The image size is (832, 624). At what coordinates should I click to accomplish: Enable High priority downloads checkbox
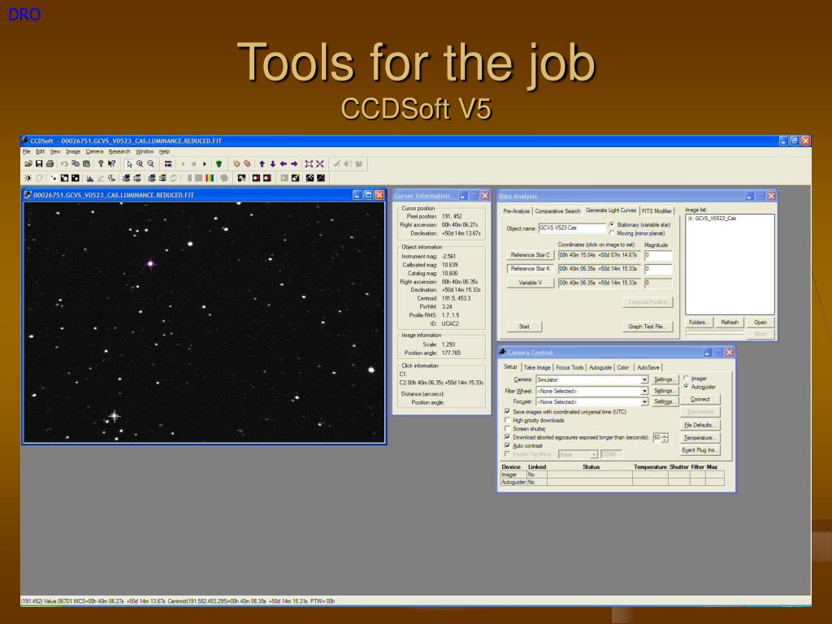(x=507, y=420)
